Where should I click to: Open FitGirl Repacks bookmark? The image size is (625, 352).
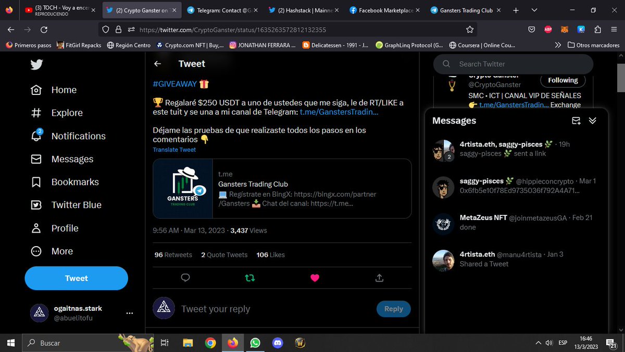79,45
